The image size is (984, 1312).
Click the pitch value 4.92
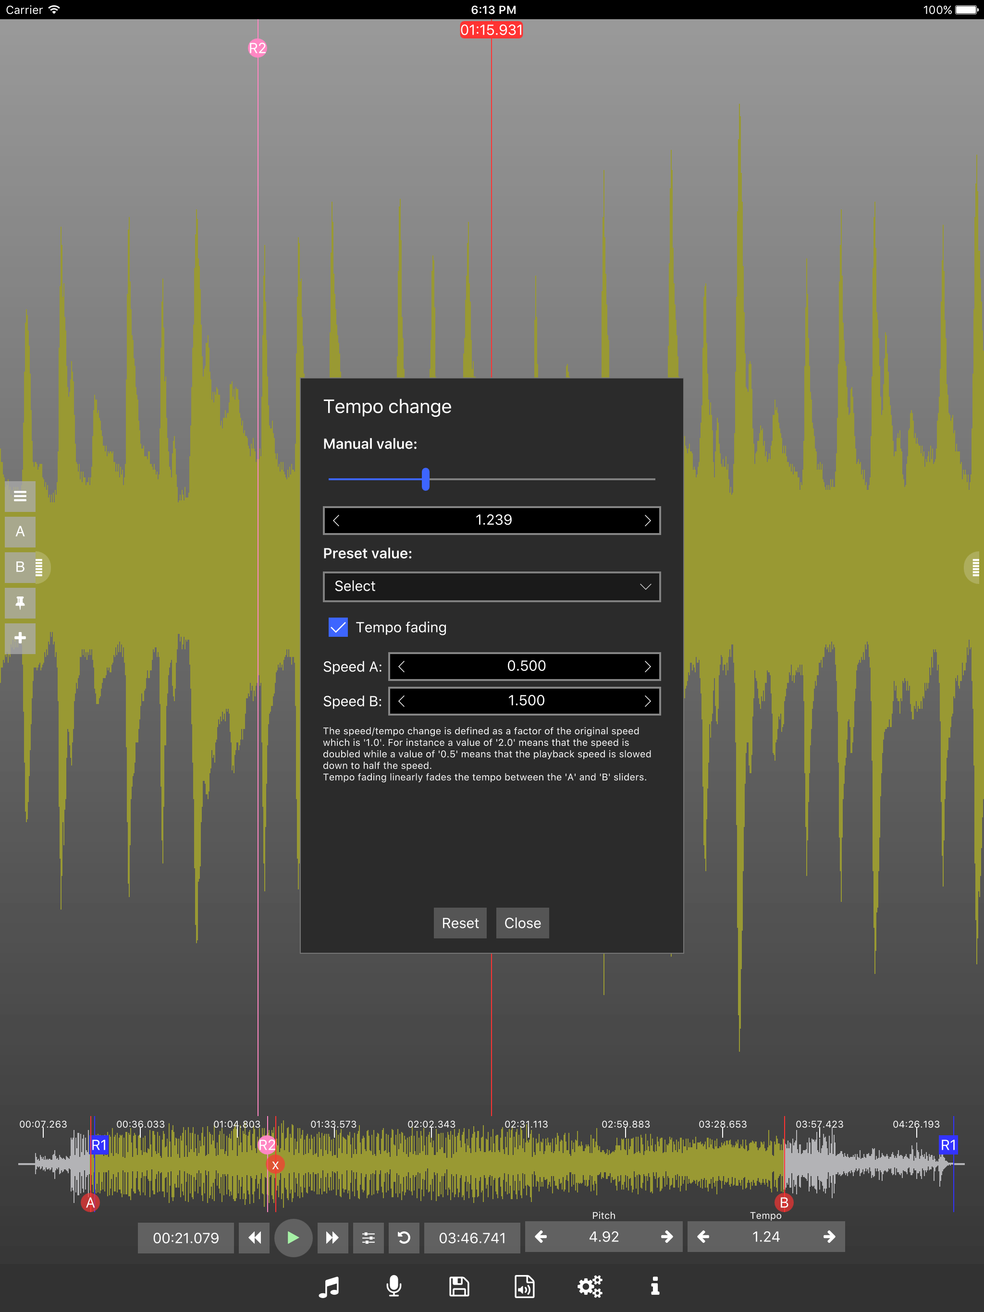pyautogui.click(x=604, y=1237)
